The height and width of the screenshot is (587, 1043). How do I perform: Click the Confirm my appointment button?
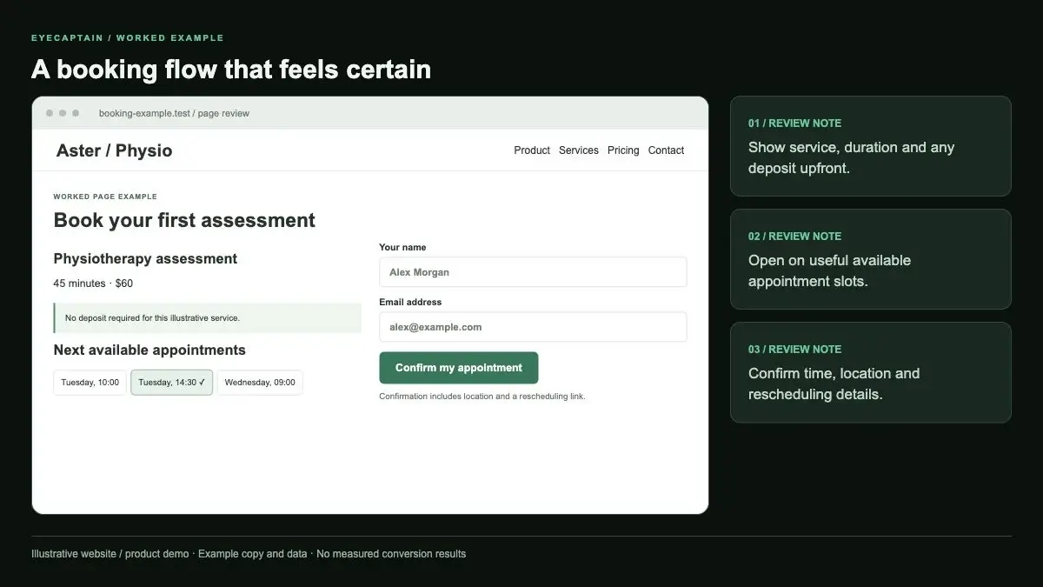point(459,368)
